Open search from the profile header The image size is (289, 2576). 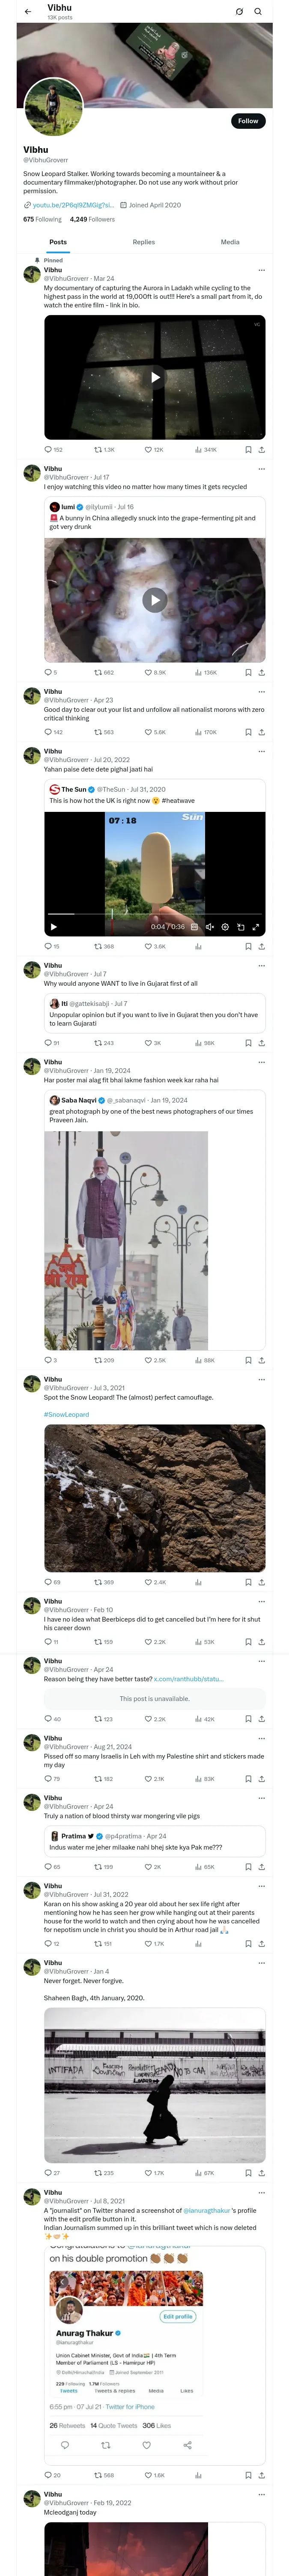point(258,12)
